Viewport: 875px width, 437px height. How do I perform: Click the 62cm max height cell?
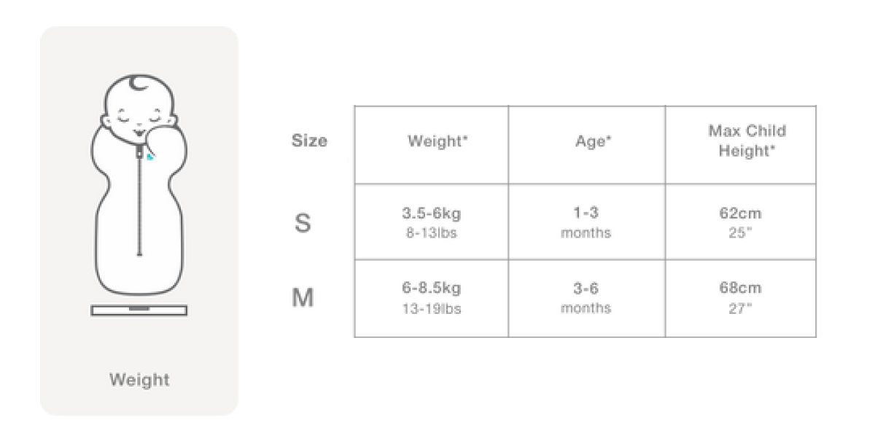740,222
